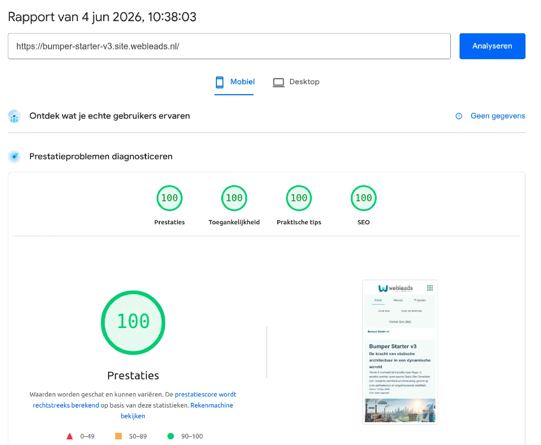Click the info icon beside Geen gegevens
The image size is (541, 445).
pyautogui.click(x=459, y=116)
